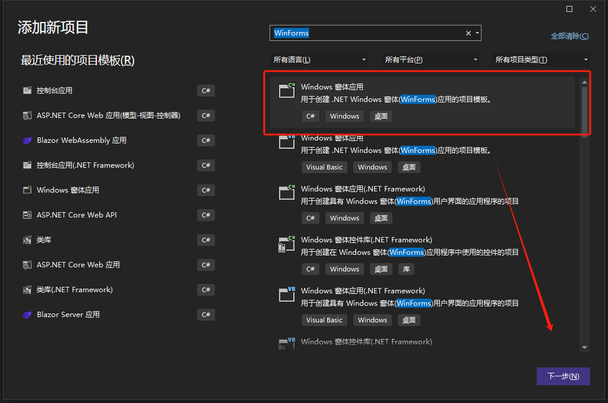Click the 下一步 button

click(x=563, y=376)
